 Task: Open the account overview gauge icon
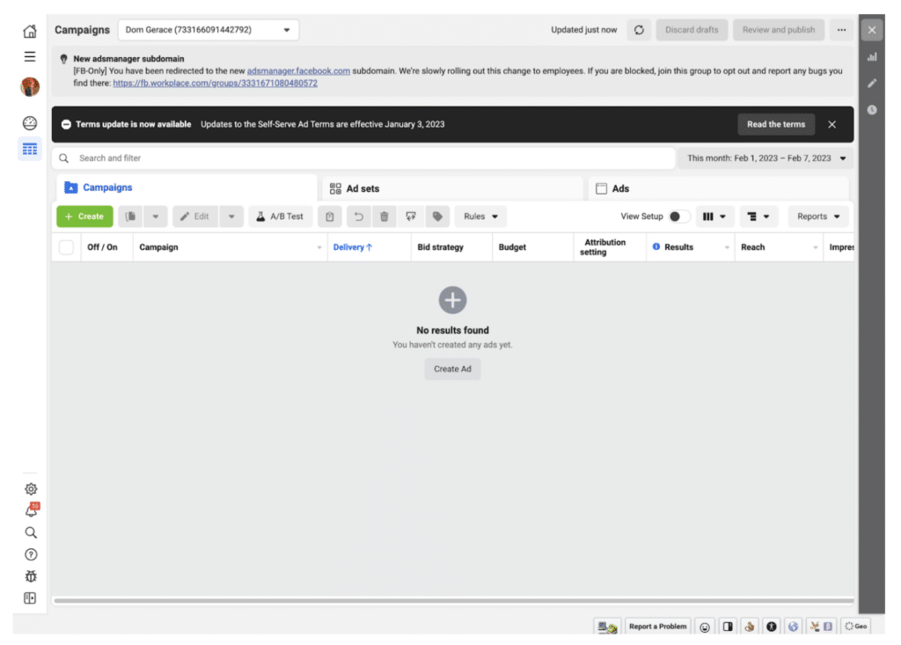click(30, 122)
